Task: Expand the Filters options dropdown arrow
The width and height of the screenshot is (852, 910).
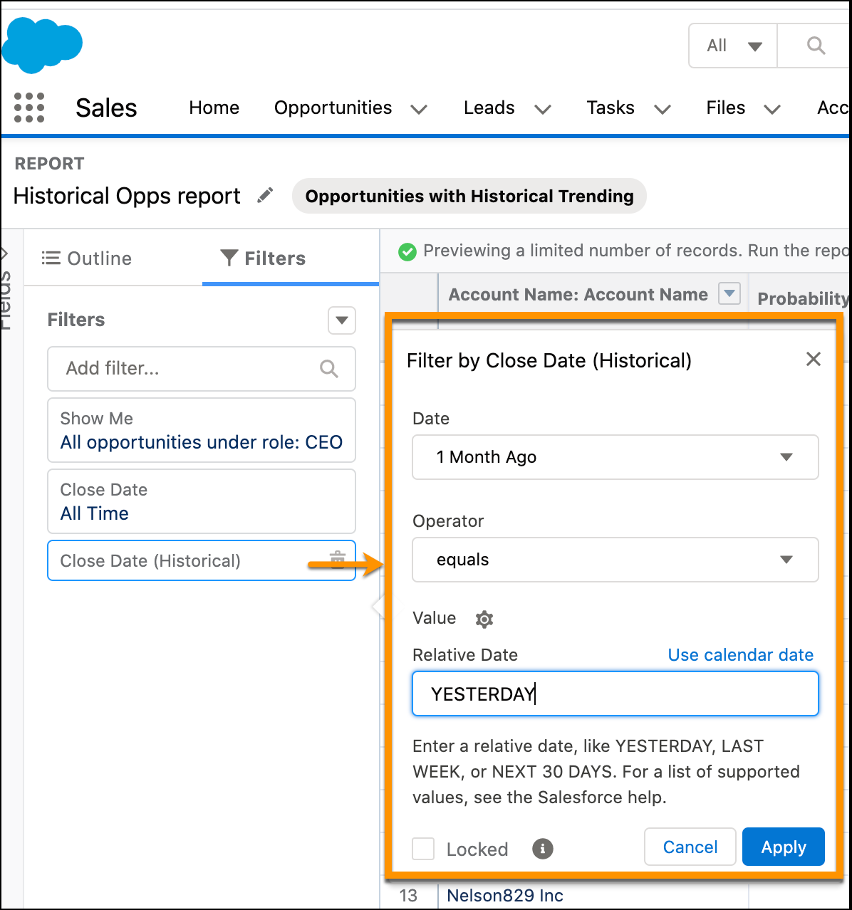Action: [x=342, y=320]
